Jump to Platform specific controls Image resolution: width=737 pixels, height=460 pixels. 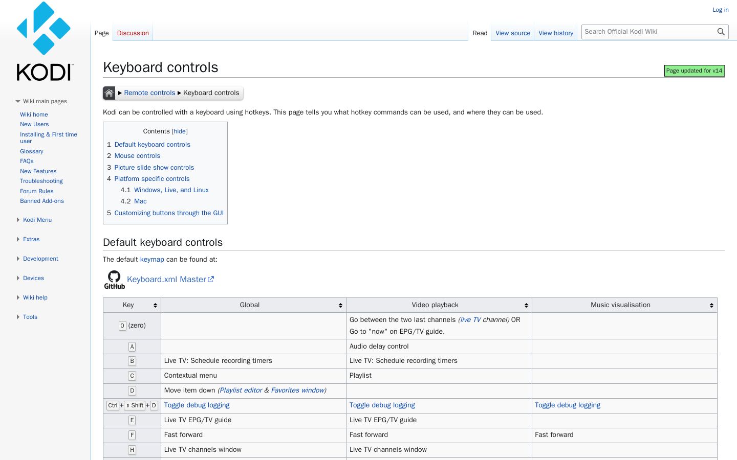point(152,179)
